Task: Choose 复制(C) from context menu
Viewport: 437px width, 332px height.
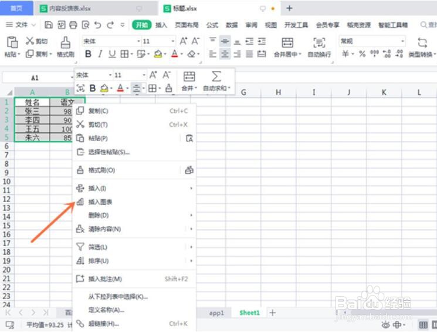Action: pos(134,111)
